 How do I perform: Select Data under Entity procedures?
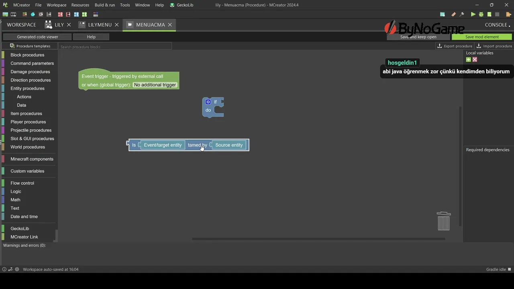(22, 105)
